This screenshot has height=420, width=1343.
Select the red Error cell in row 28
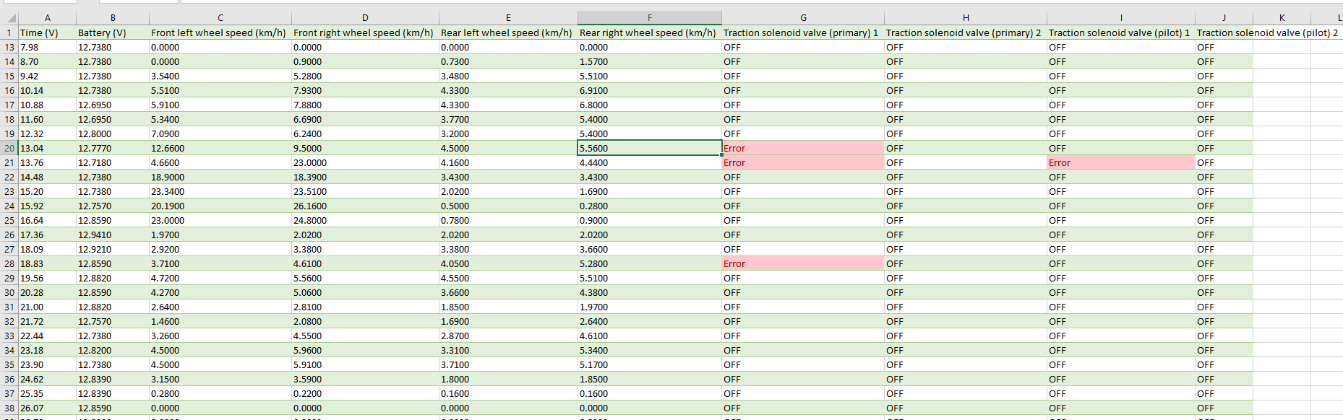coord(803,263)
